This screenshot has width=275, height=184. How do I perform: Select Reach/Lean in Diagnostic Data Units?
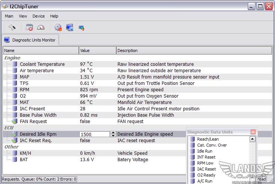[208, 139]
